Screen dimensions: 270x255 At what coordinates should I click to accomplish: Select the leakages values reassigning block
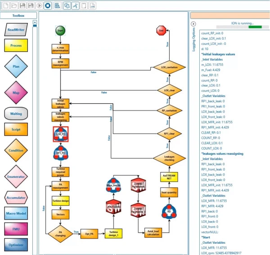point(60,117)
